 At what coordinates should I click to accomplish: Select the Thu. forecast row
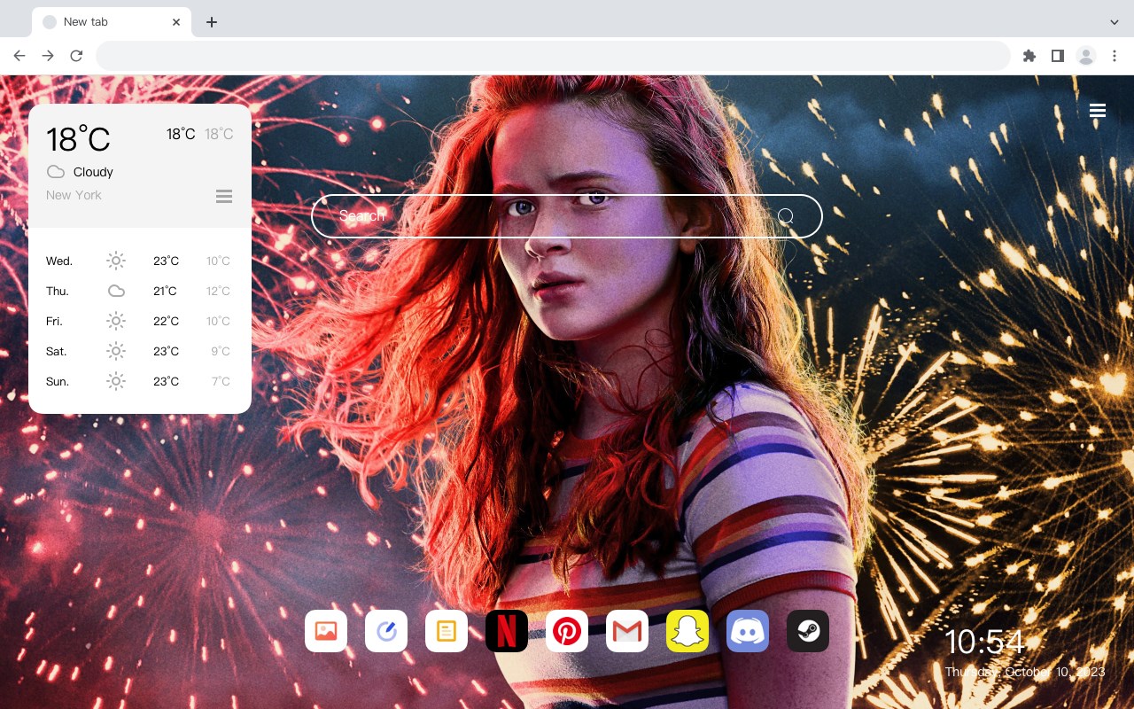[x=139, y=291]
